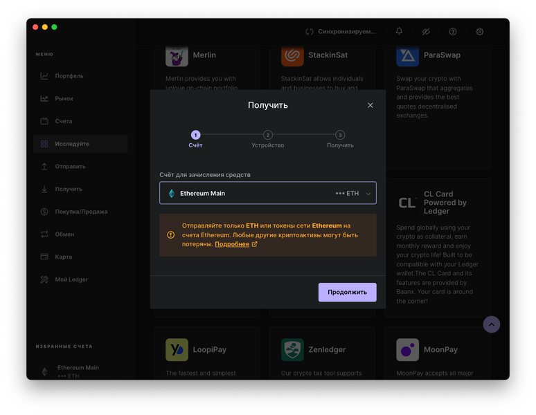Viewport: 536px width, 415px height.
Task: Close the Получить dialog
Action: [x=370, y=105]
